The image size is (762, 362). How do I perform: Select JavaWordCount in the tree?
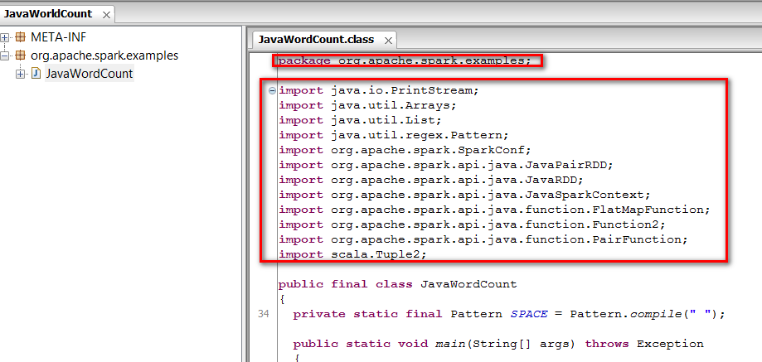[x=89, y=74]
